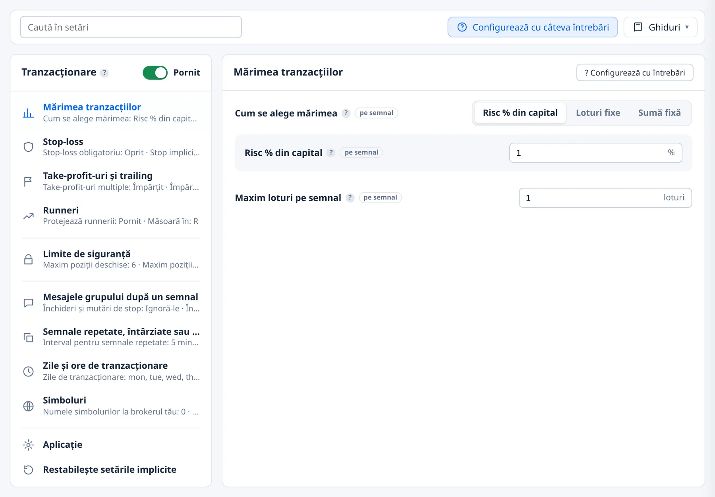
Task: Click Configurează cu câteva întrebări button
Action: point(532,27)
